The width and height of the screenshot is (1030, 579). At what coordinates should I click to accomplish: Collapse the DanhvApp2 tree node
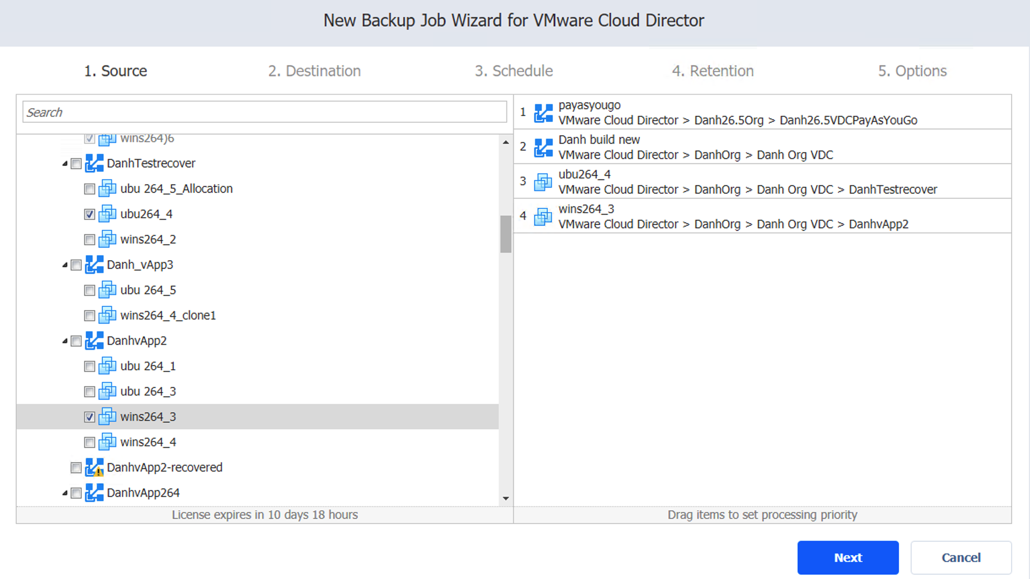(x=65, y=341)
